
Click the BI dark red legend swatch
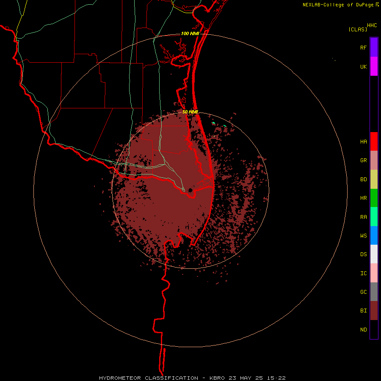(x=374, y=311)
